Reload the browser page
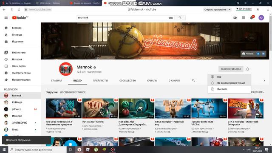This screenshot has width=272, height=153. click(x=19, y=9)
